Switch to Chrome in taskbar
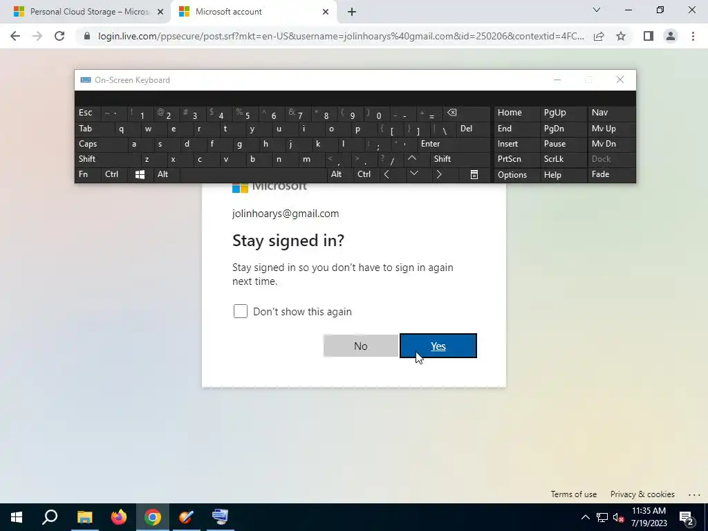Screen dimensions: 708x531 (153, 517)
